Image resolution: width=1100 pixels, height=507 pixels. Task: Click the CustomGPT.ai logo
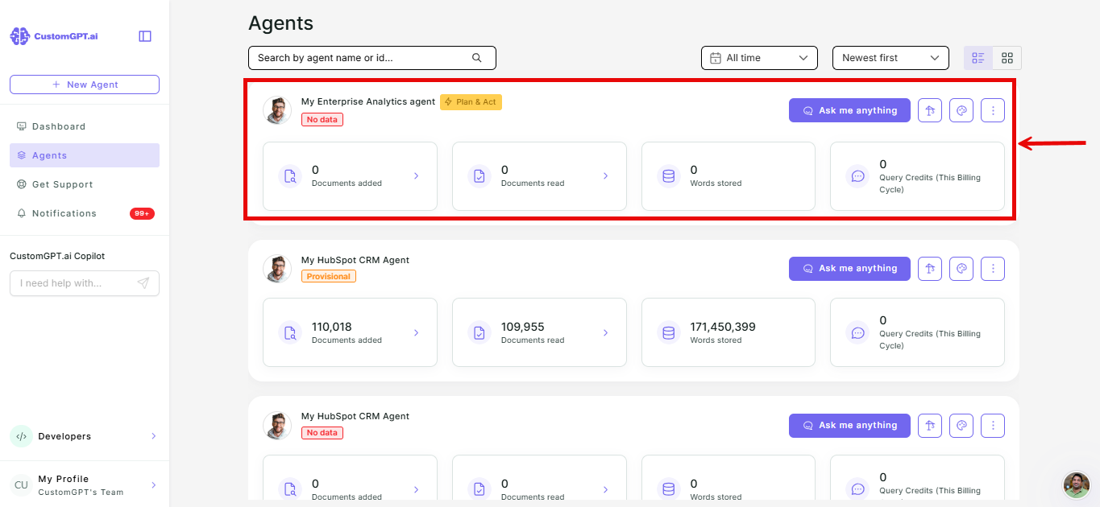point(54,36)
